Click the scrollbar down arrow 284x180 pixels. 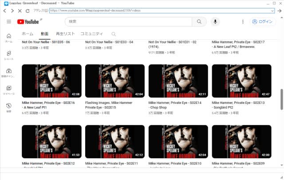(x=282, y=165)
